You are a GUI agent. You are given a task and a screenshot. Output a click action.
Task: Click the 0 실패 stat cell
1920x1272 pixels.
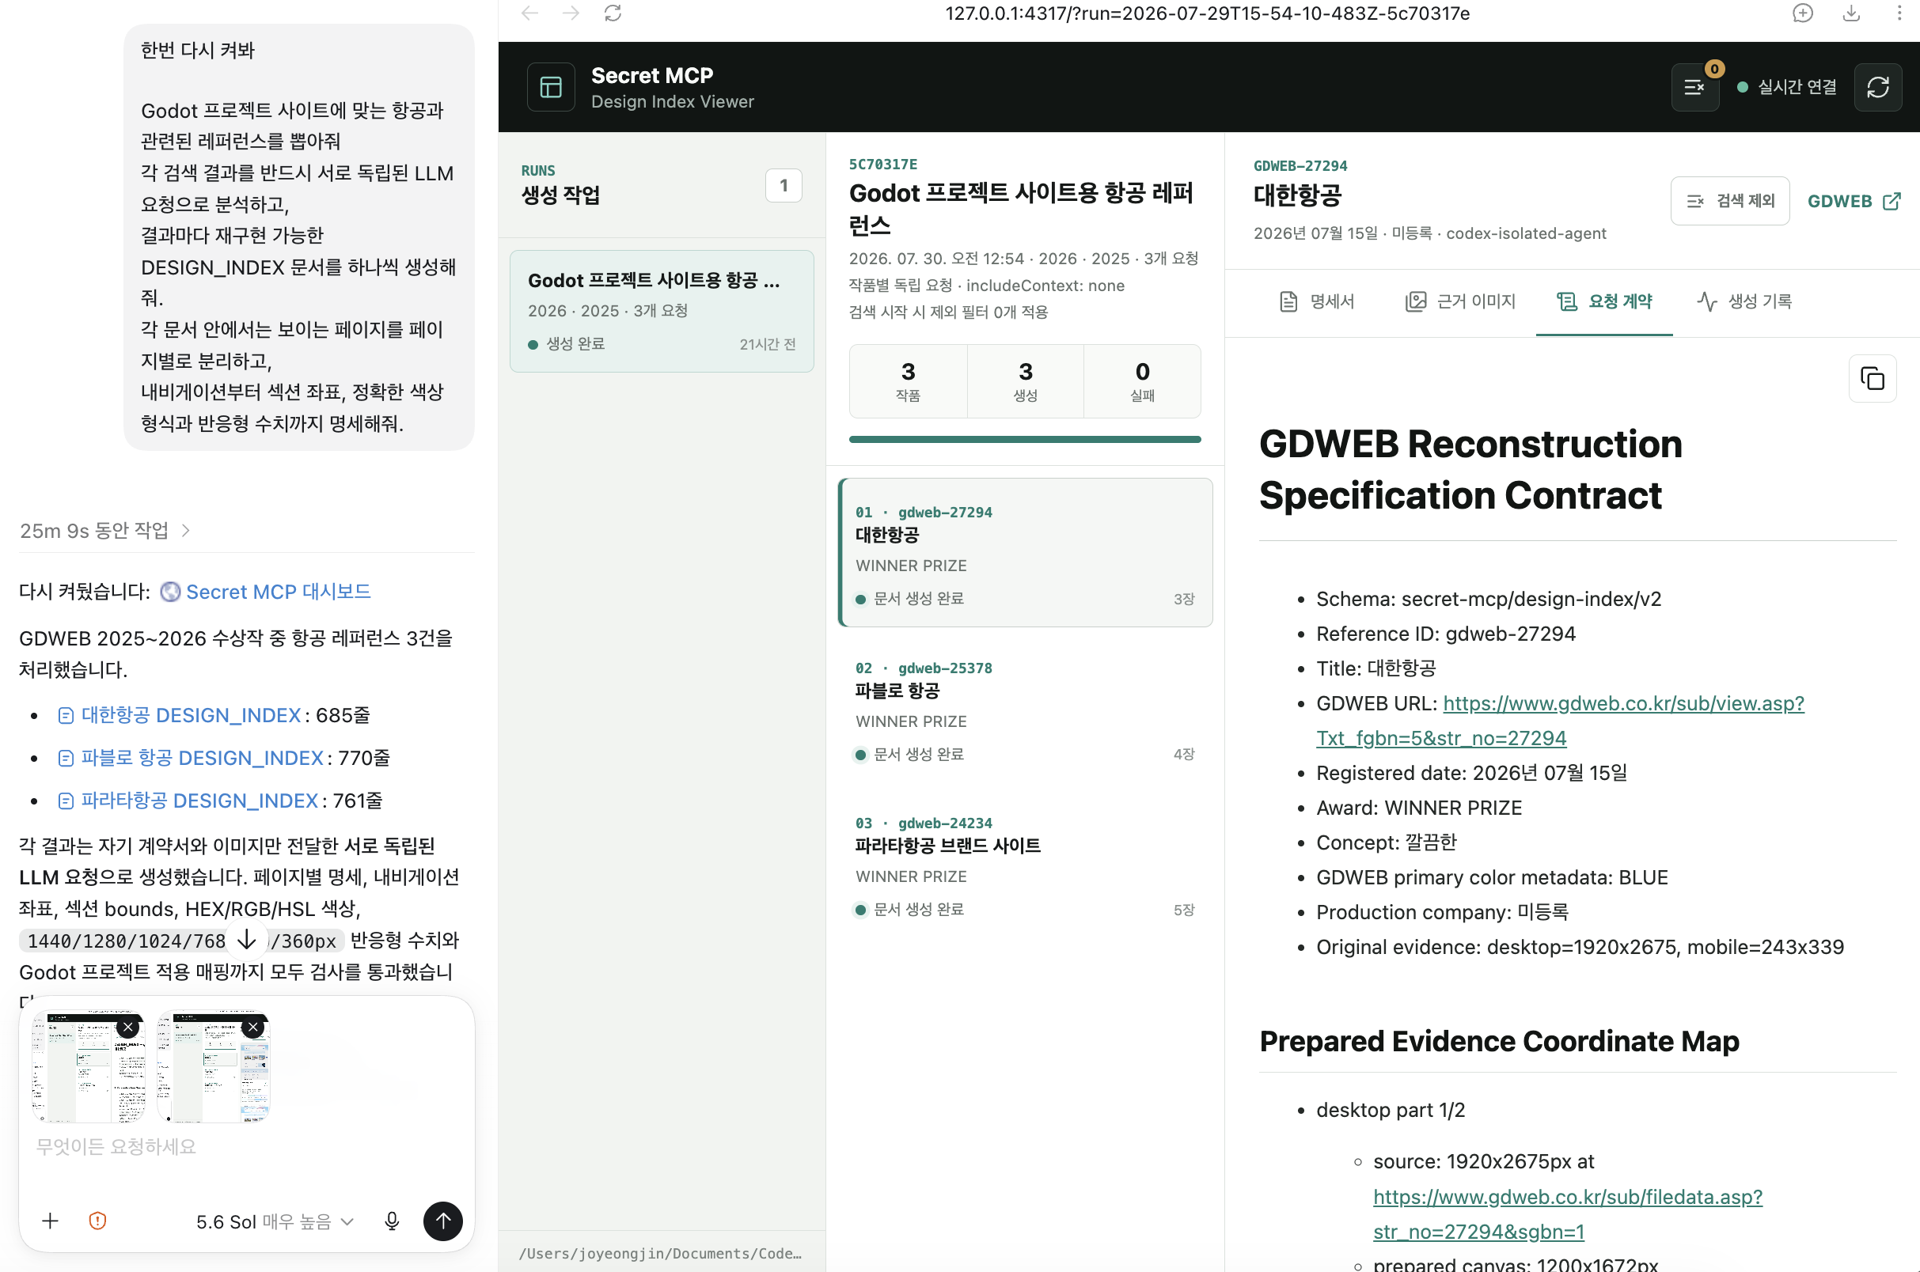point(1142,381)
